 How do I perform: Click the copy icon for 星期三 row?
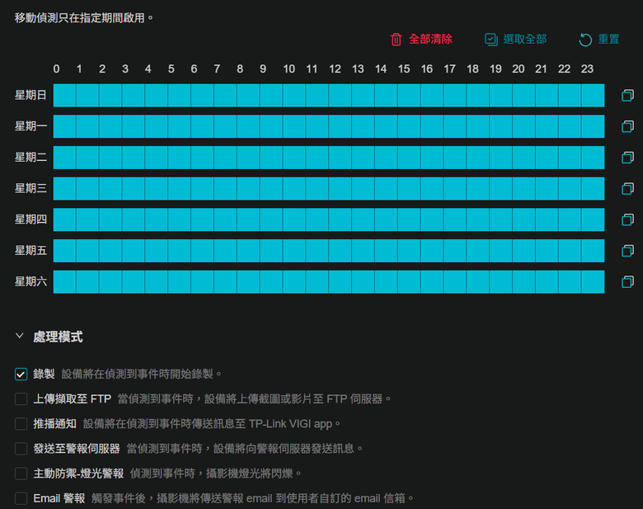(x=627, y=188)
